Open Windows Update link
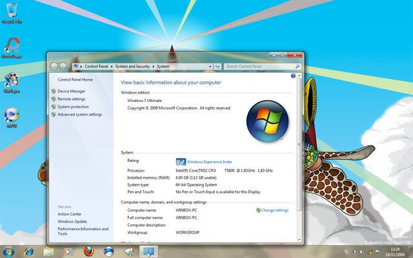 tap(72, 221)
